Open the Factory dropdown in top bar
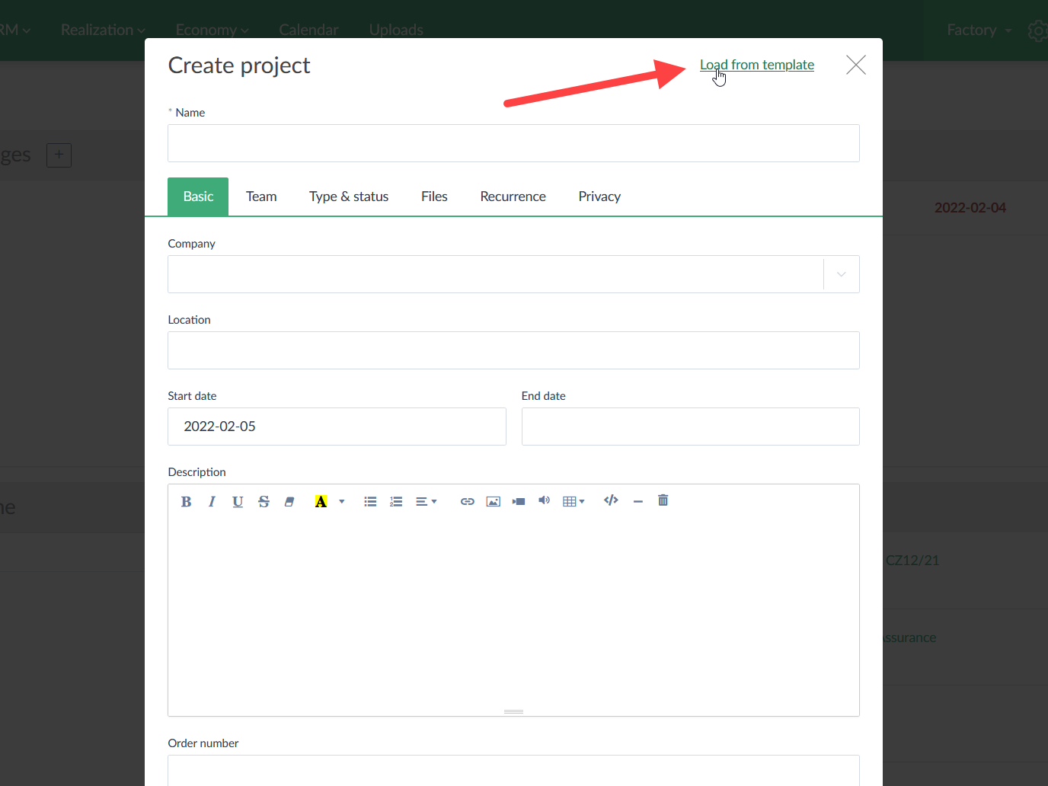Screen dimensions: 1048x786 [x=979, y=30]
